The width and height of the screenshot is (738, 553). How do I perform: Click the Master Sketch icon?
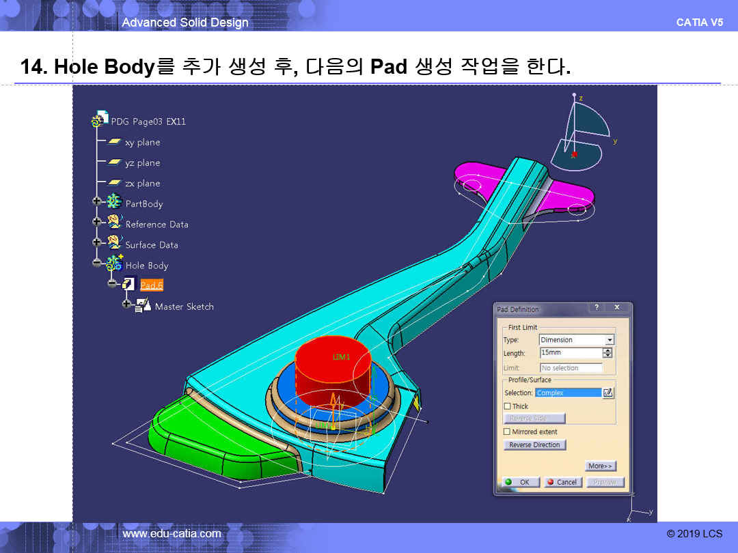(143, 306)
